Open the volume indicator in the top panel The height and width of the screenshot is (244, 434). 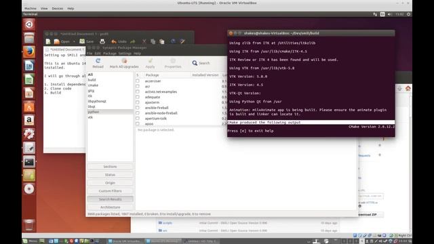[390, 14]
